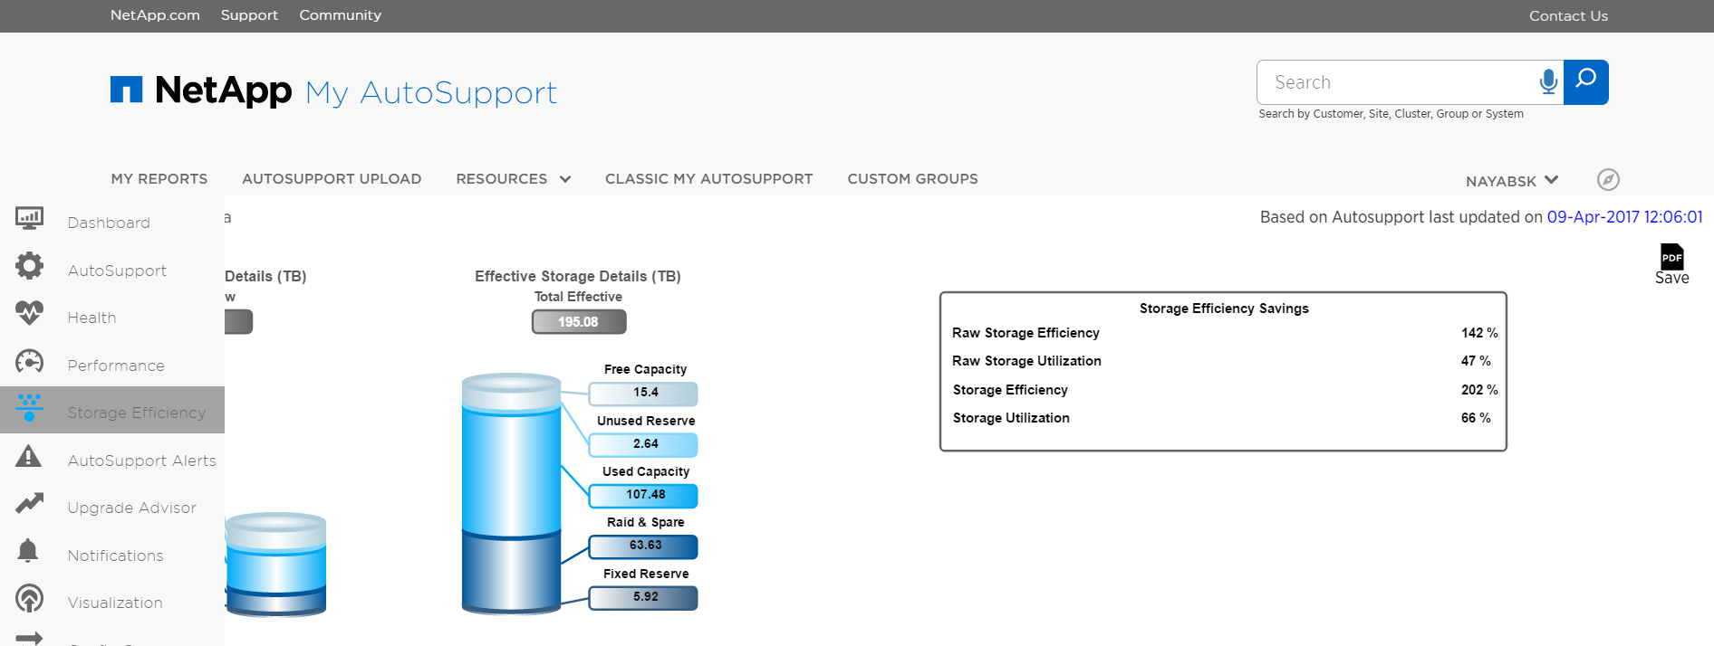Open the NAYABSK user dropdown
The height and width of the screenshot is (646, 1714).
(x=1511, y=181)
